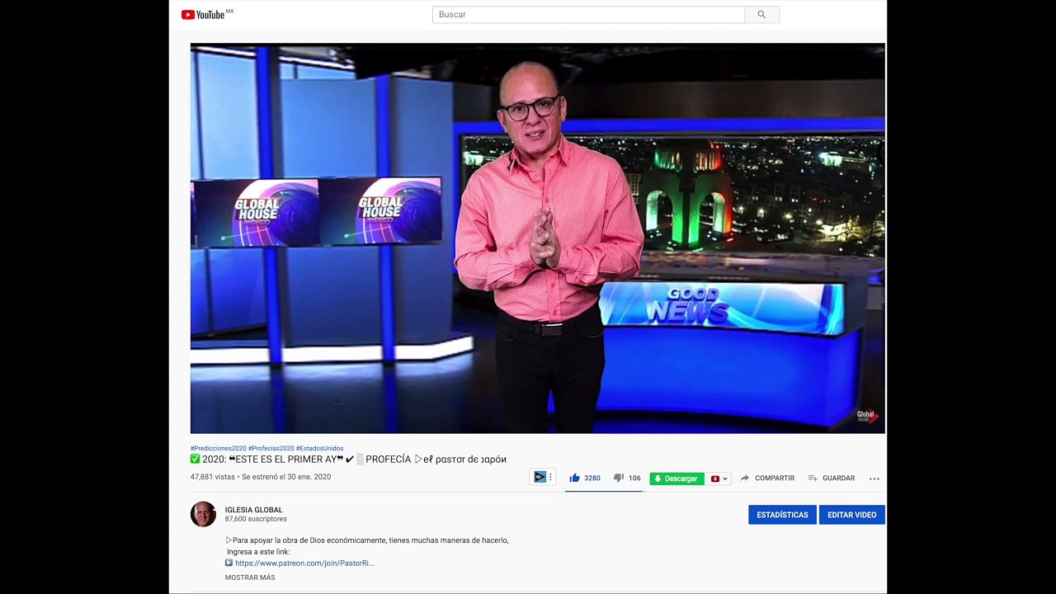Click the like count "3280"
This screenshot has width=1056, height=594.
click(x=592, y=478)
